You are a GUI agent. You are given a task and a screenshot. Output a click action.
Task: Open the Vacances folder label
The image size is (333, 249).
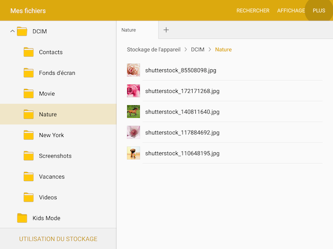point(52,177)
